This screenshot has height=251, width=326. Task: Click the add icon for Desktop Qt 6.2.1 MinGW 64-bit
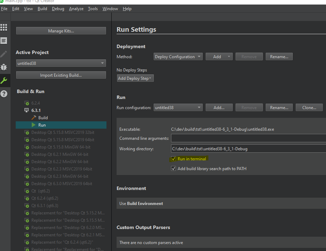click(x=27, y=154)
